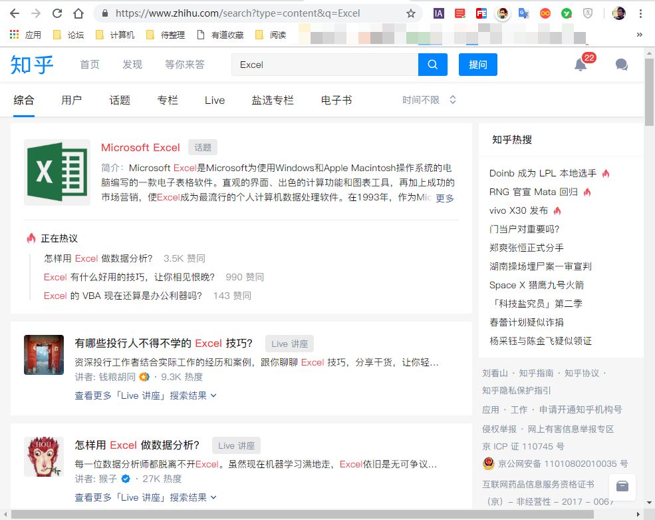
Task: Open hot search RNG 官宣 Mata 回归
Action: tap(533, 192)
